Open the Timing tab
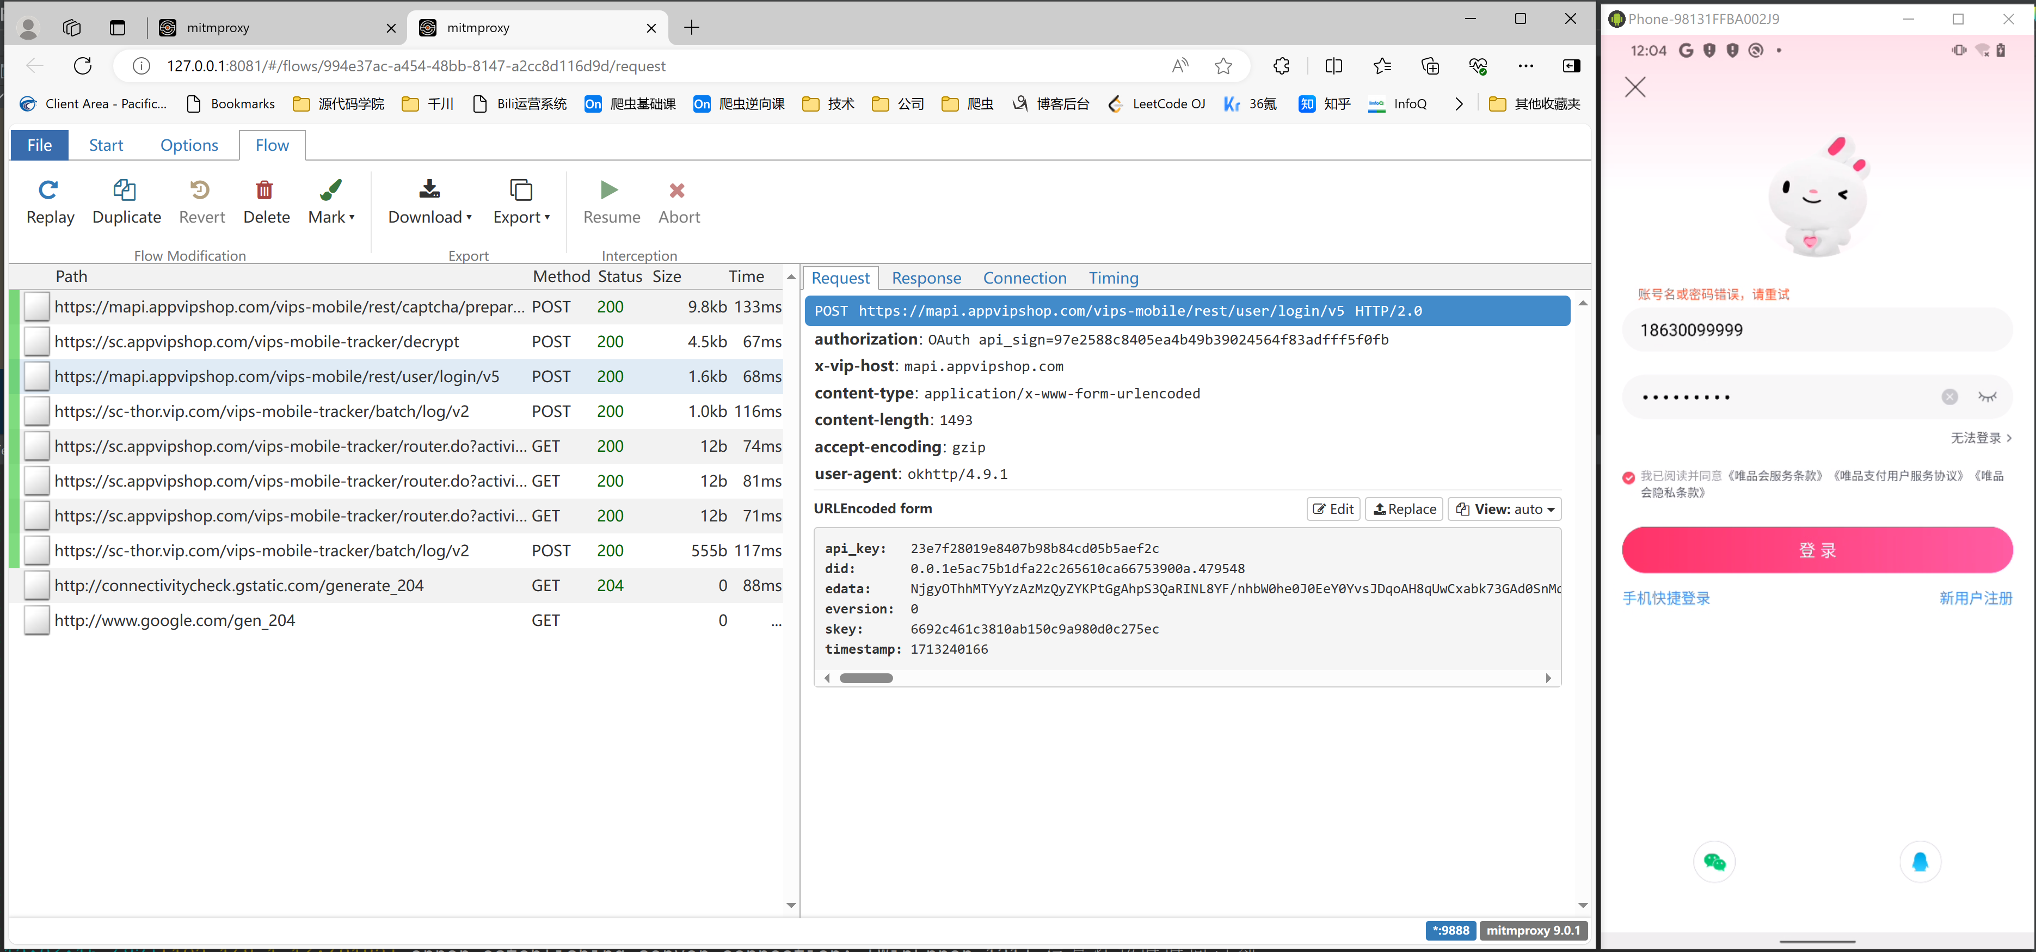 [x=1113, y=278]
